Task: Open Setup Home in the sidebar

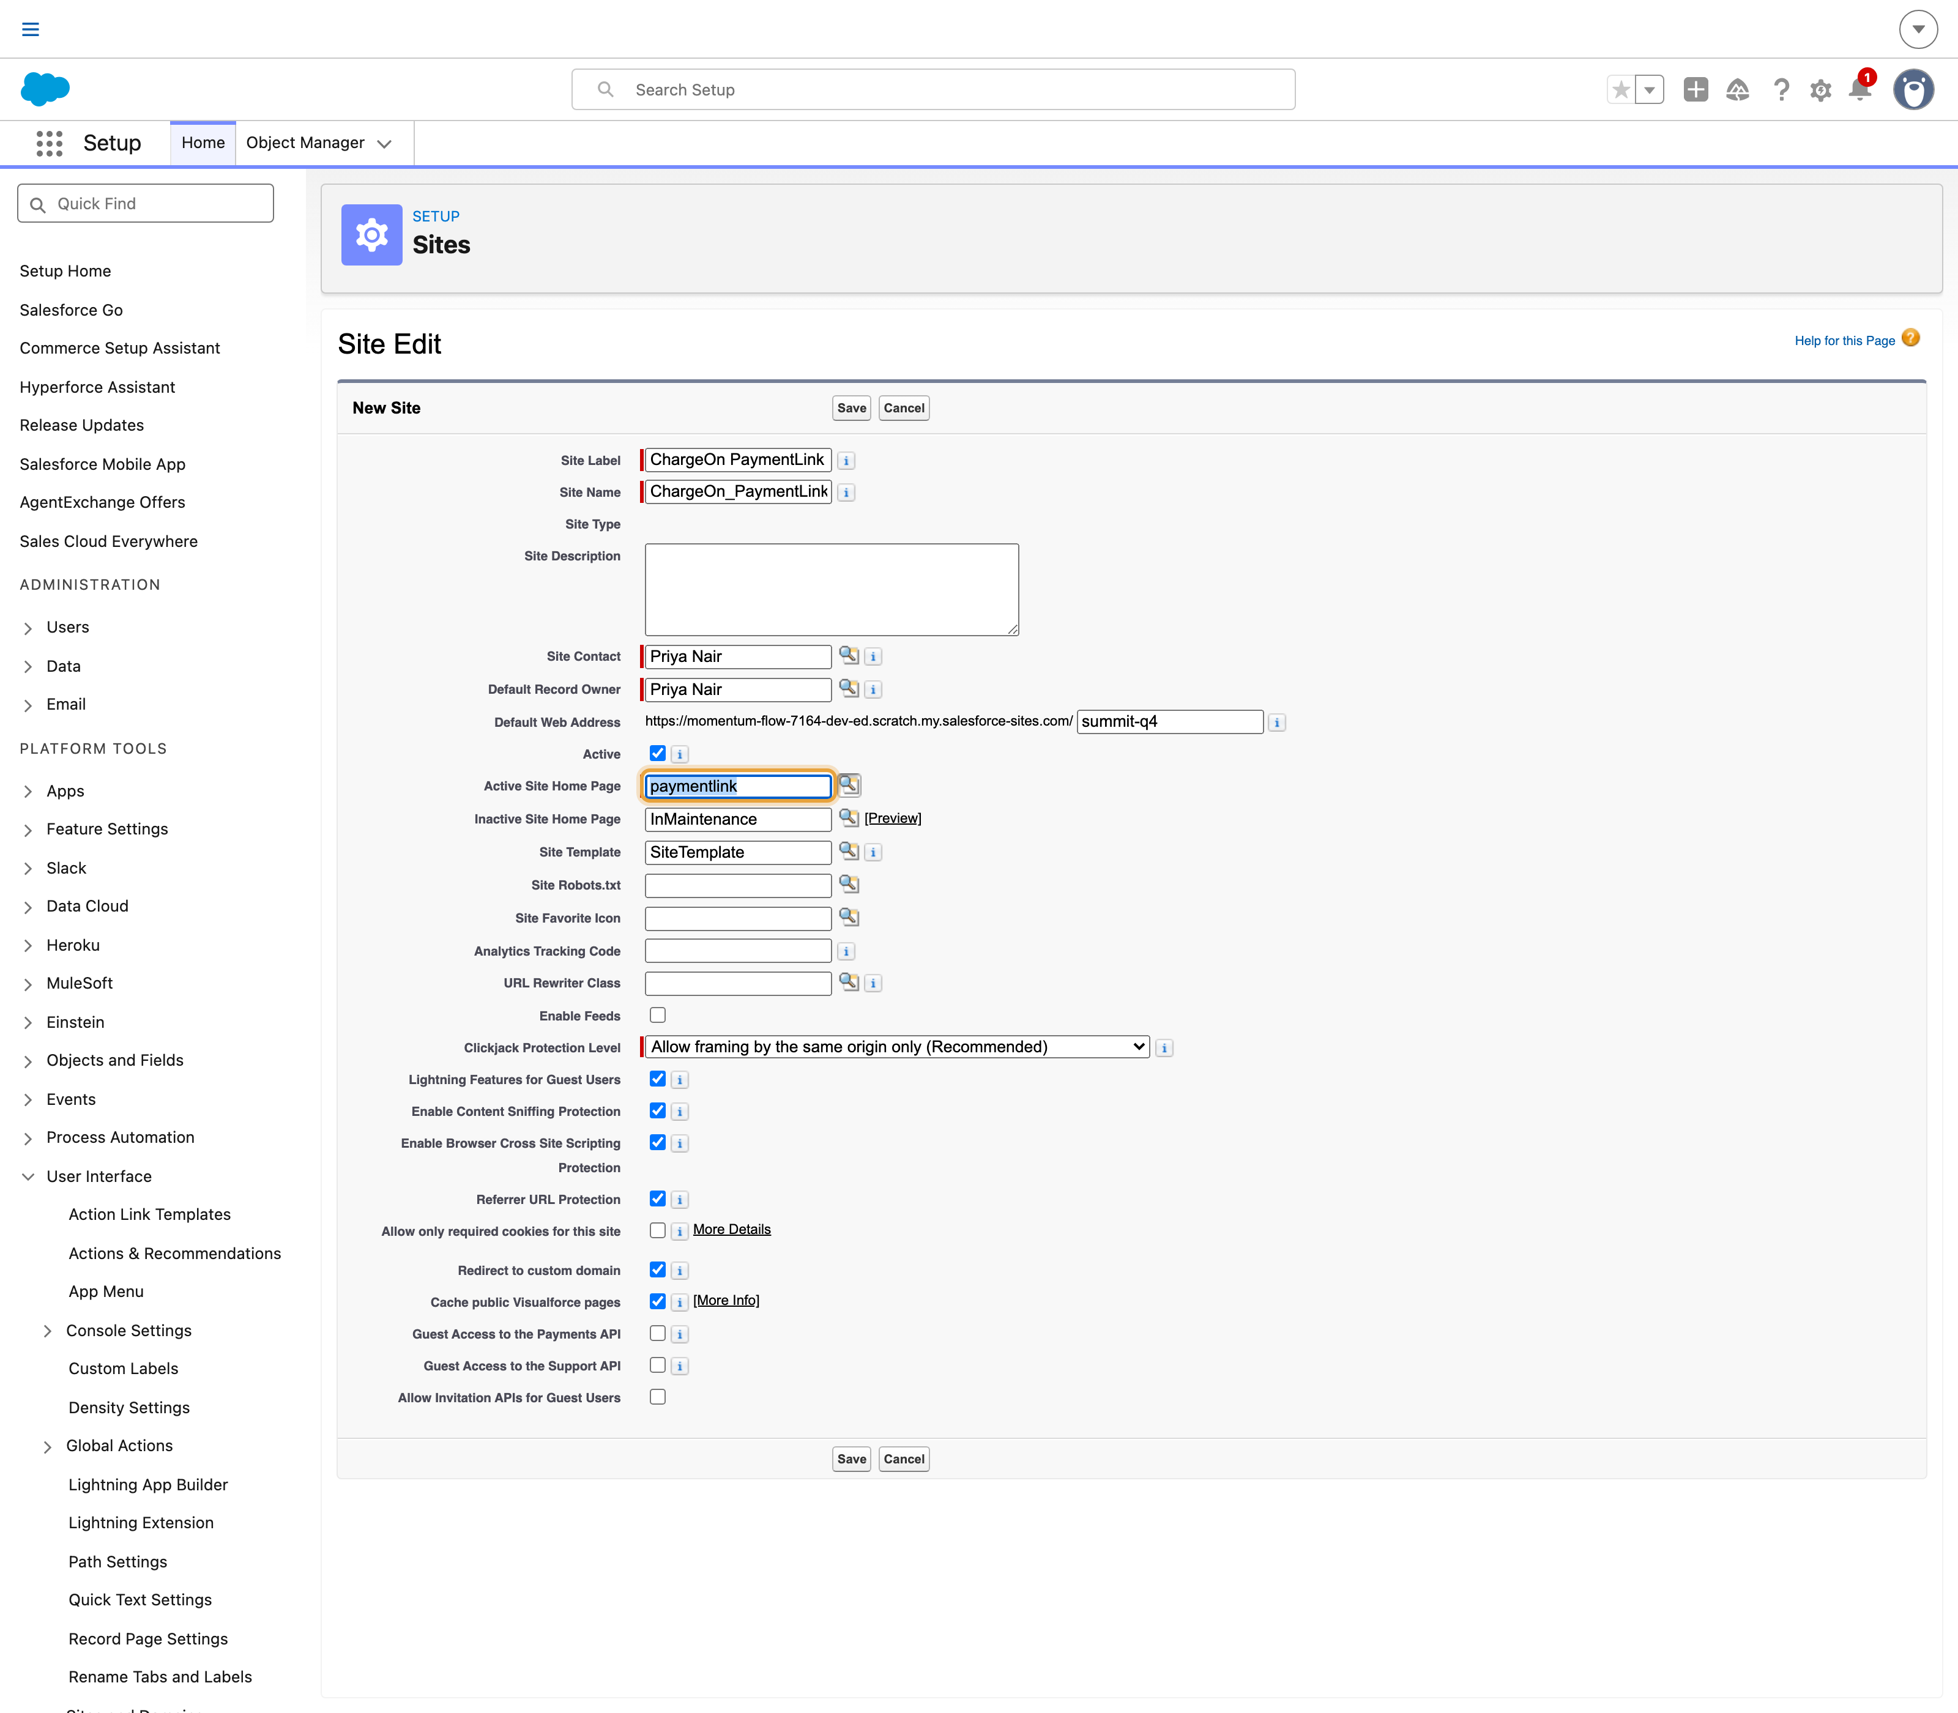Action: [65, 272]
